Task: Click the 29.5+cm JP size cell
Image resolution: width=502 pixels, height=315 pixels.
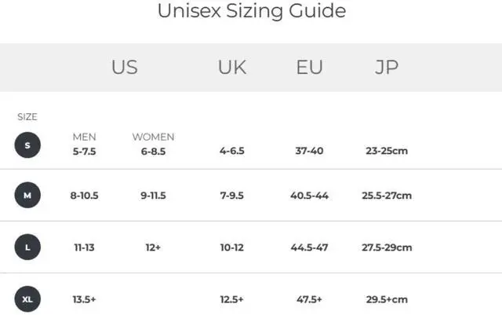Action: 387,299
